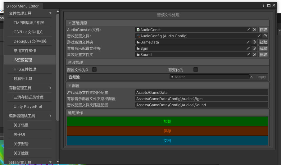This screenshot has height=165, width=281.
Task: Click the sidebar scroll-up arrow
Action: click(57, 11)
